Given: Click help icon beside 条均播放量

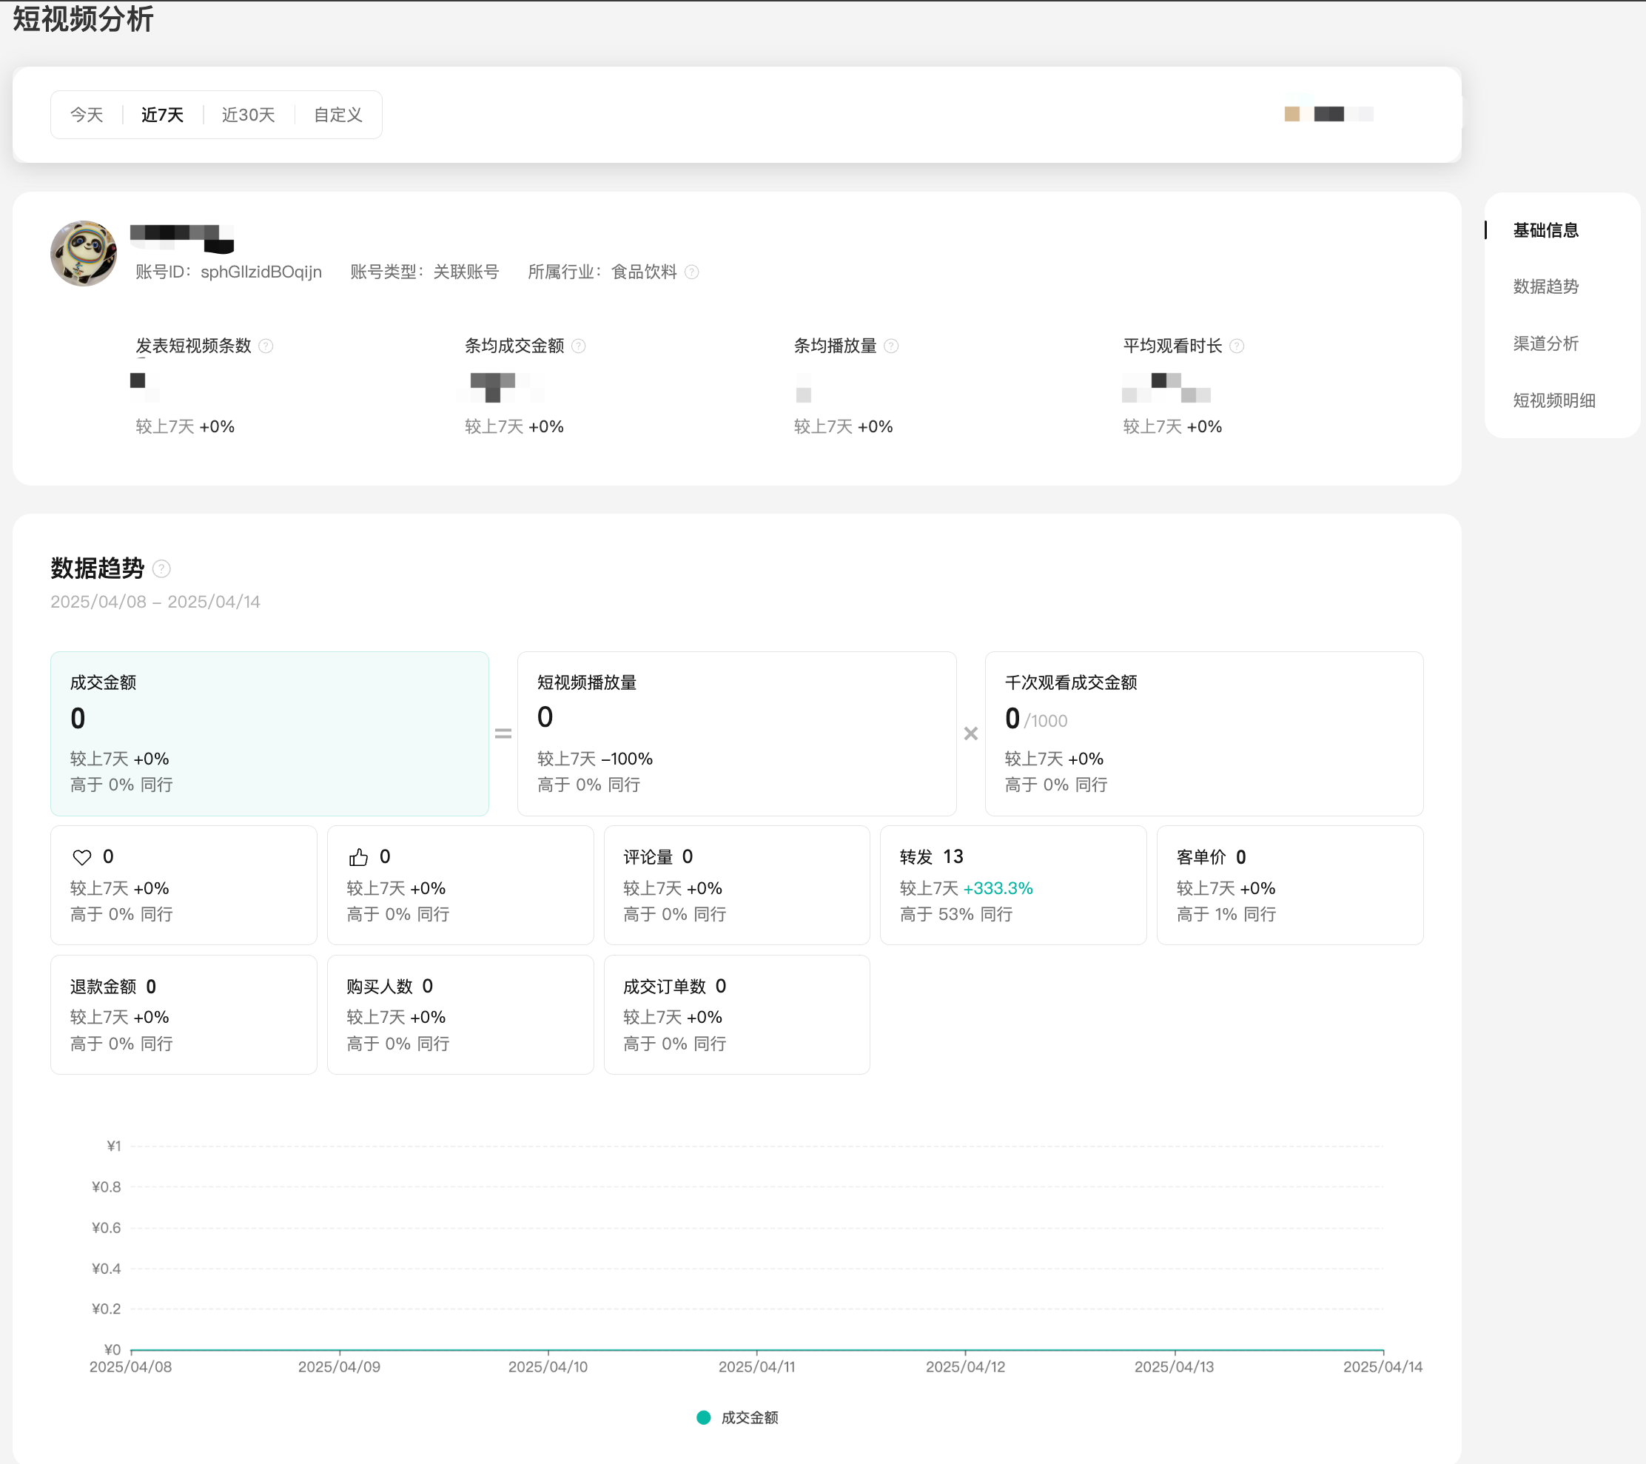Looking at the screenshot, I should pos(890,346).
